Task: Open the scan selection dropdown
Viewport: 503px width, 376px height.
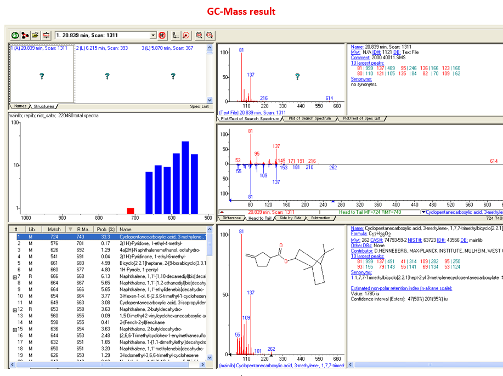Action: point(153,35)
